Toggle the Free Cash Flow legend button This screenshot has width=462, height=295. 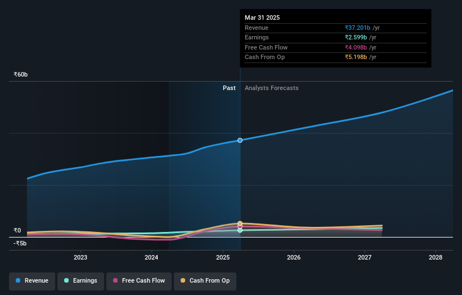[x=139, y=281]
